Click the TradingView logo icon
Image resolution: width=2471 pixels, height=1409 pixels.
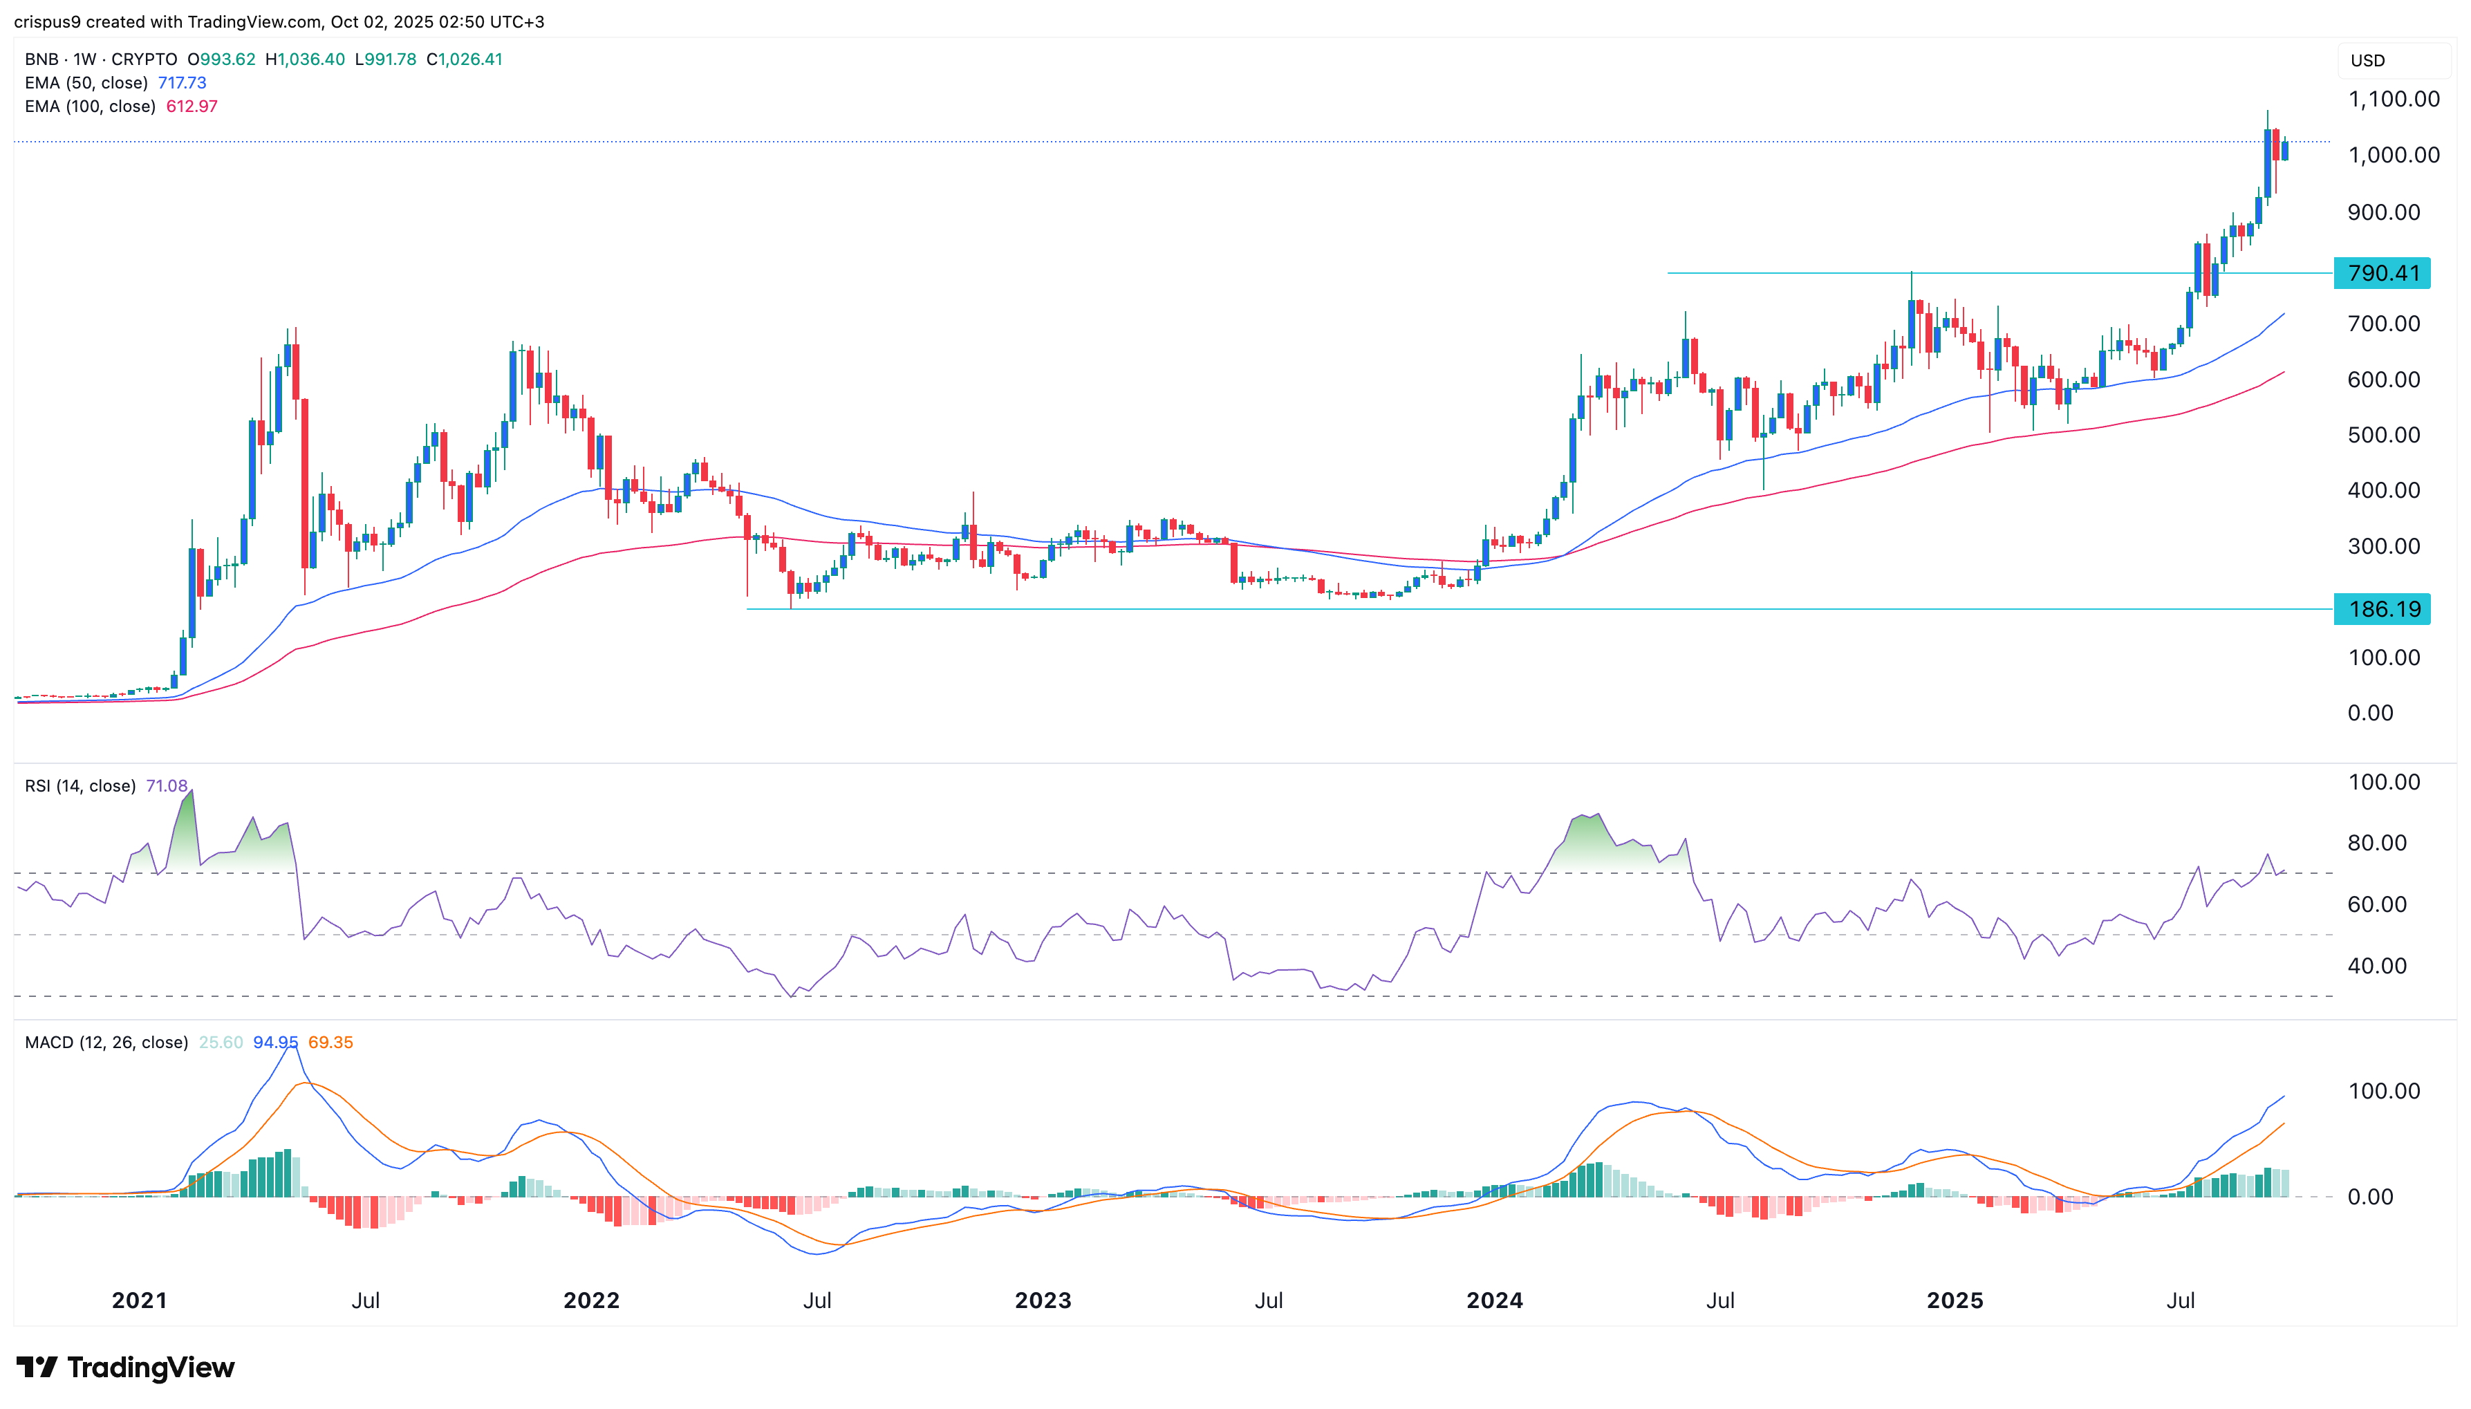[37, 1366]
